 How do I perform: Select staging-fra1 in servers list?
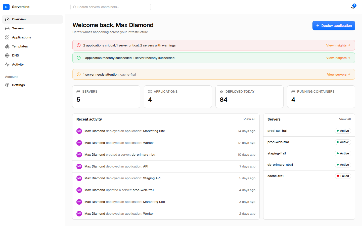[x=309, y=153]
